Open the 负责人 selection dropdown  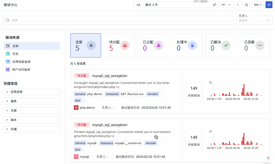coord(254,20)
